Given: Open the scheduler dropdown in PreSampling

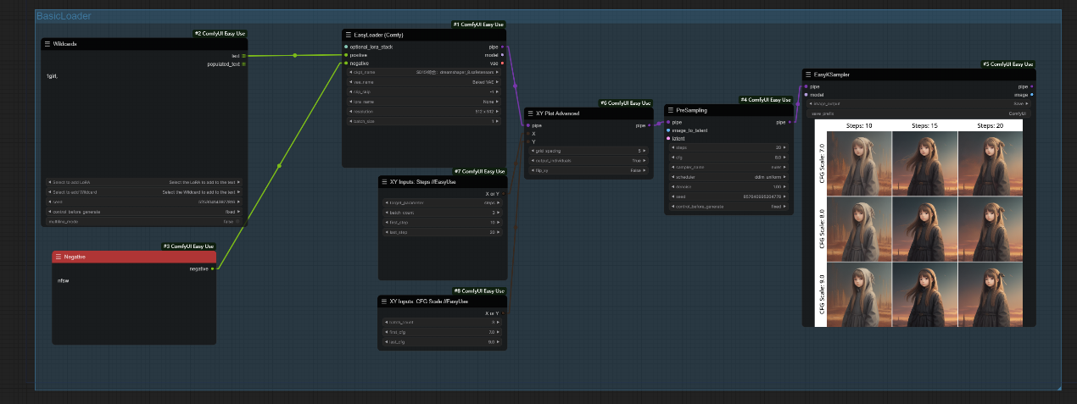Looking at the screenshot, I should click(729, 177).
